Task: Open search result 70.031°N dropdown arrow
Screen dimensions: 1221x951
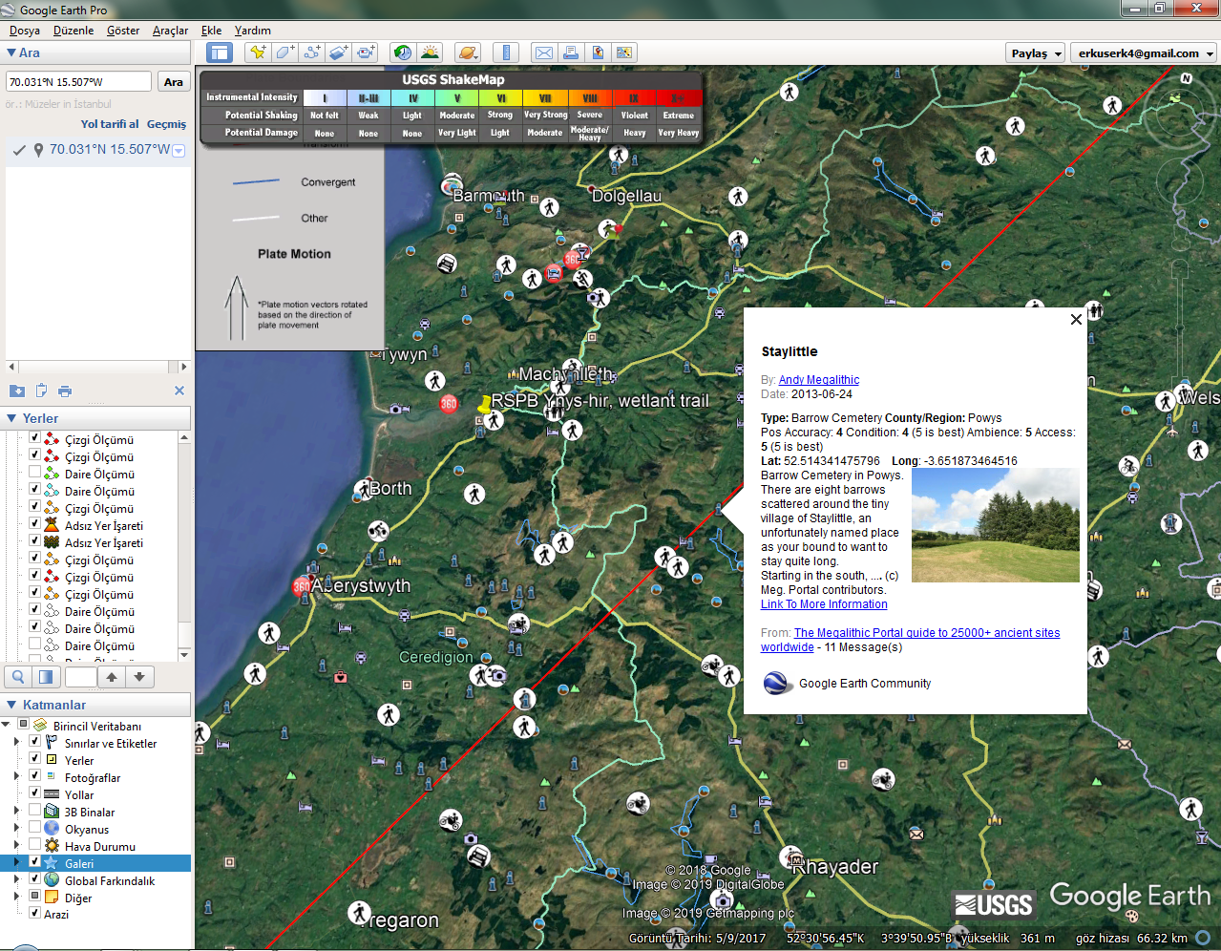Action: pyautogui.click(x=179, y=151)
